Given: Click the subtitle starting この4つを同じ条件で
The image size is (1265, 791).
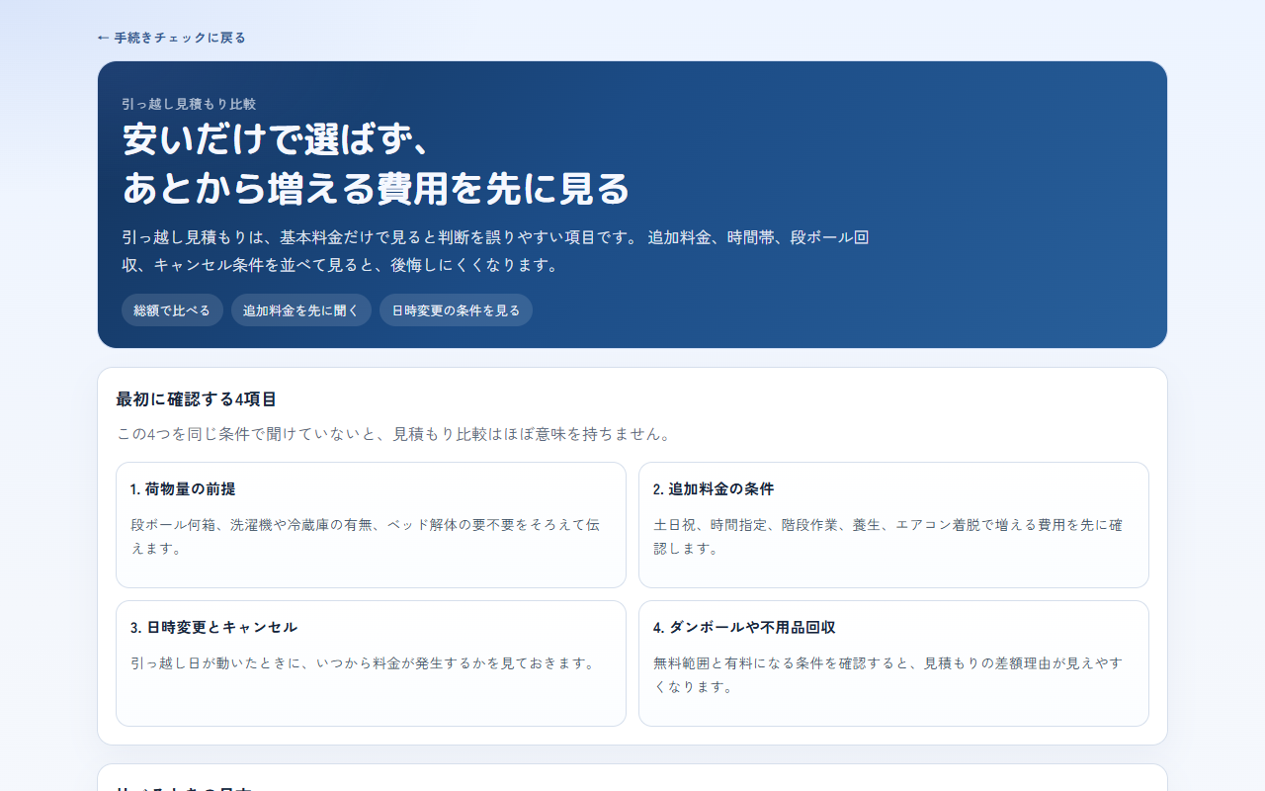Looking at the screenshot, I should [x=395, y=434].
